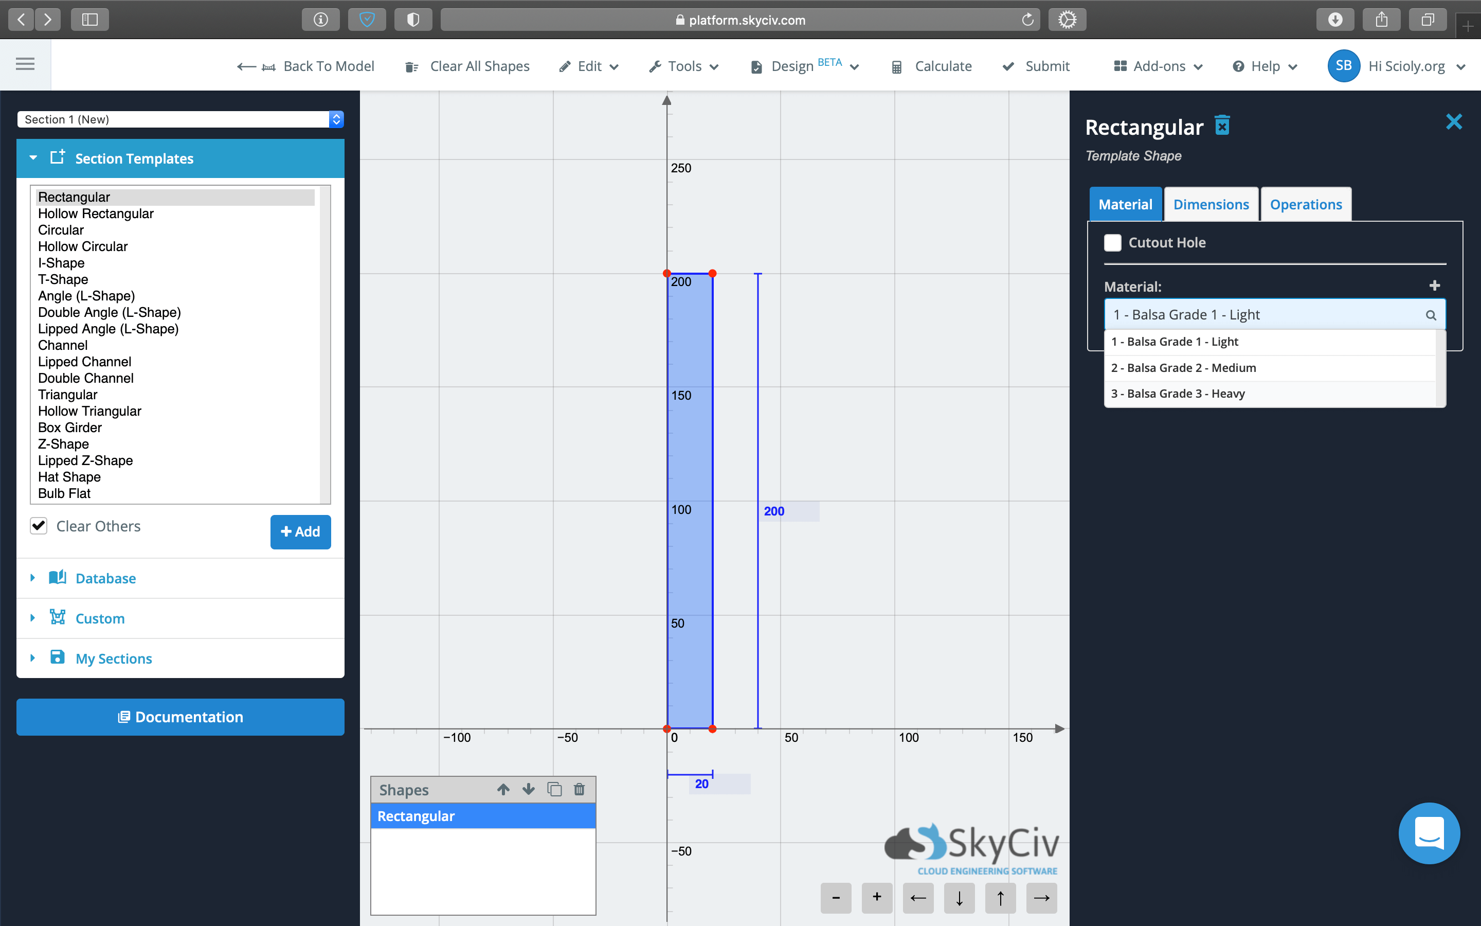
Task: Zoom in the canvas with the plus button
Action: 876,898
